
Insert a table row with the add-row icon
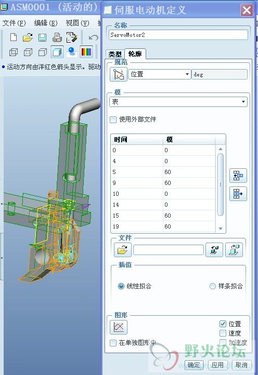[x=238, y=176]
